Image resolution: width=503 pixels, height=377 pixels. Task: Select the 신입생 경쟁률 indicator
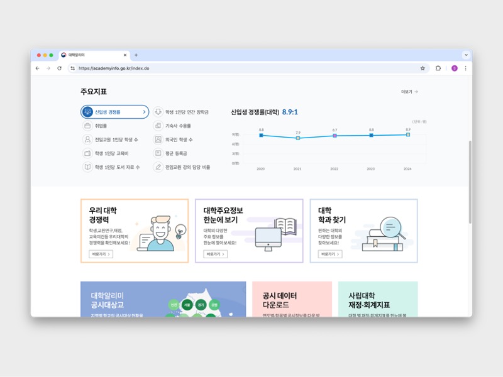click(x=114, y=112)
